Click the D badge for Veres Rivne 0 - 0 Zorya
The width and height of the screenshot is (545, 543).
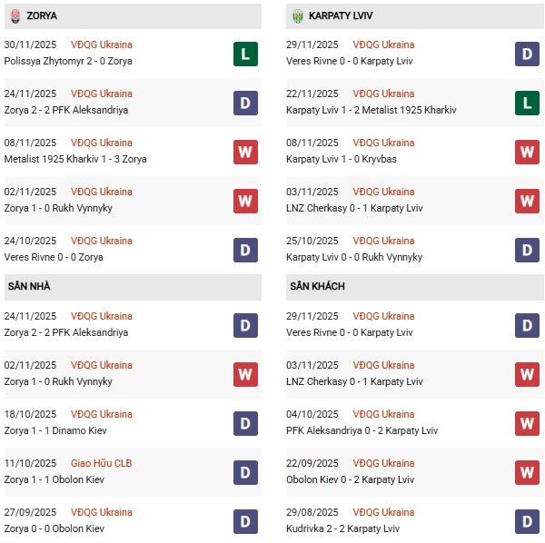[245, 250]
